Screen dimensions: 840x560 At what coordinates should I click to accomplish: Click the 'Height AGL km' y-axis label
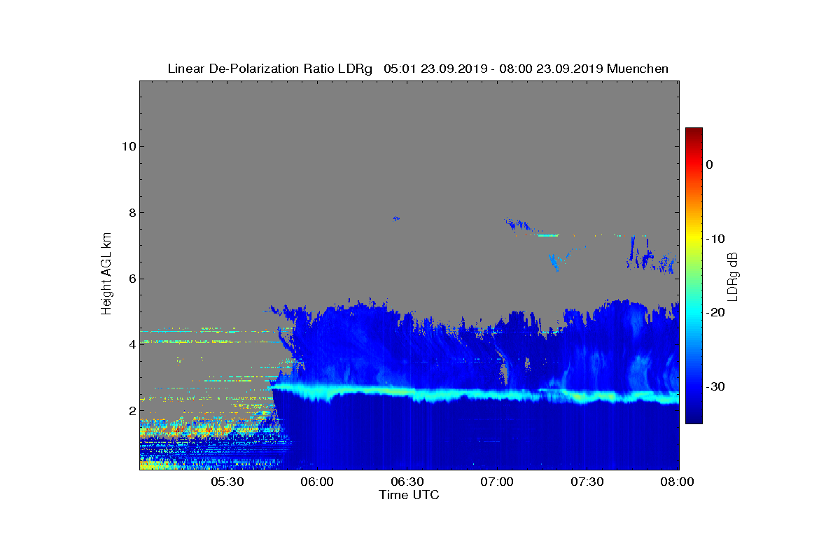coord(106,274)
